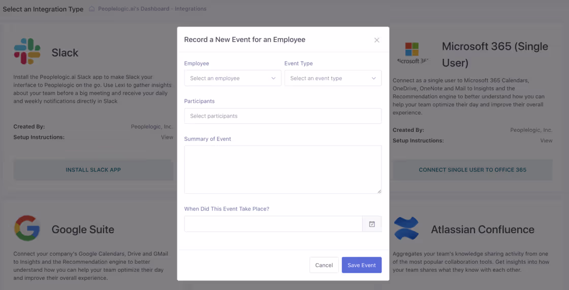Click the Install Slack App button
569x290 pixels.
pos(93,170)
